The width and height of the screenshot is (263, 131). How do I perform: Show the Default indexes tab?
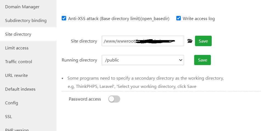click(20, 89)
